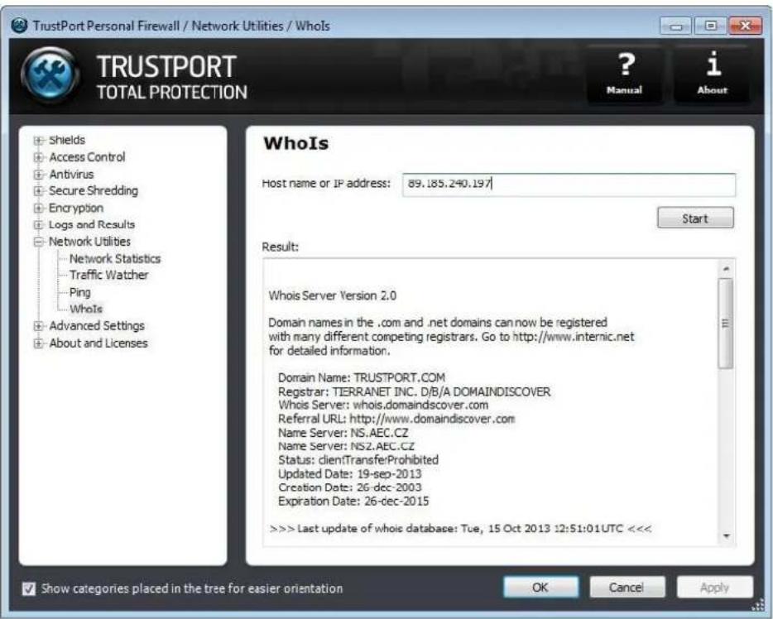Viewport: 773px width, 619px height.
Task: Select Advanced Settings category
Action: click(97, 326)
